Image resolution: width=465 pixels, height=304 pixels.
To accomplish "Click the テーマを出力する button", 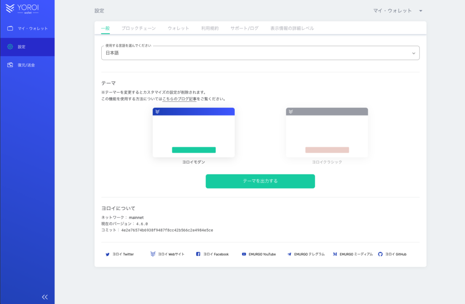I will coord(260,181).
